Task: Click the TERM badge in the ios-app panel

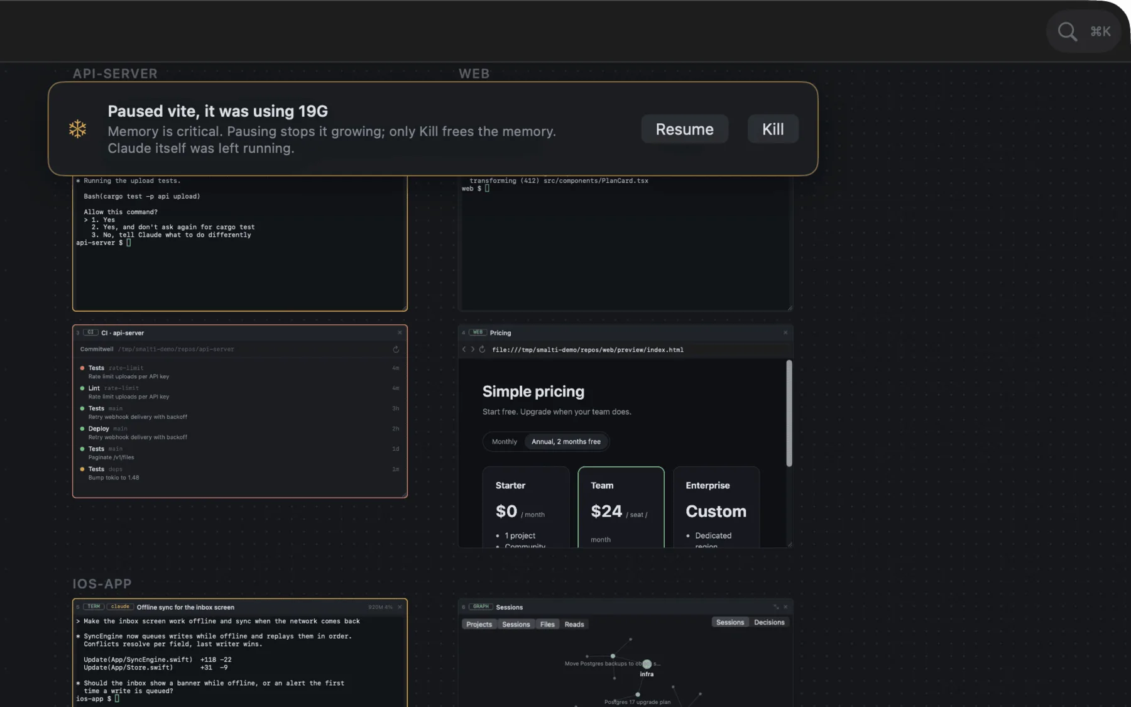Action: point(94,607)
